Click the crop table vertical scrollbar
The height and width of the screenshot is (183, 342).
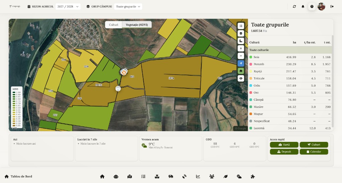point(333,81)
